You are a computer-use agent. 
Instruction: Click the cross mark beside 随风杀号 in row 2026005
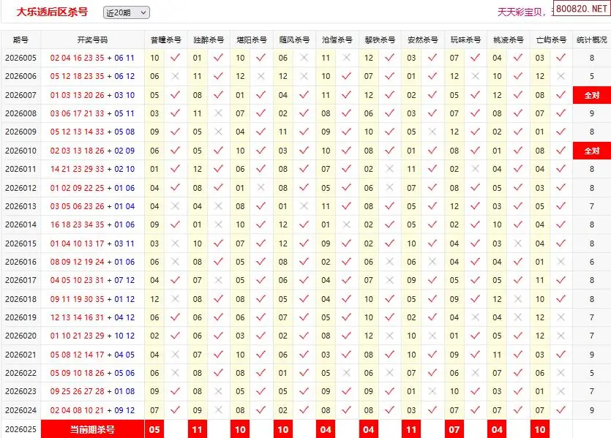point(304,58)
